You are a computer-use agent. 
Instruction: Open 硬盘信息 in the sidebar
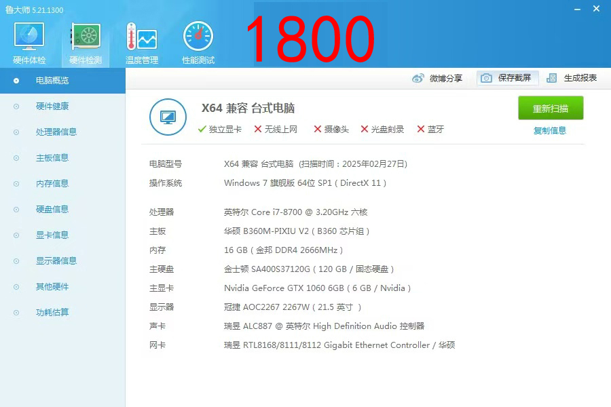click(x=52, y=209)
